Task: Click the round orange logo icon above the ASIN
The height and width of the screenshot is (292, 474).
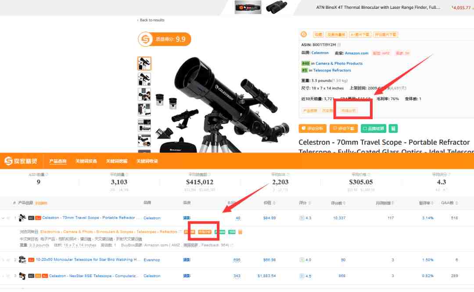Action: pos(304,35)
